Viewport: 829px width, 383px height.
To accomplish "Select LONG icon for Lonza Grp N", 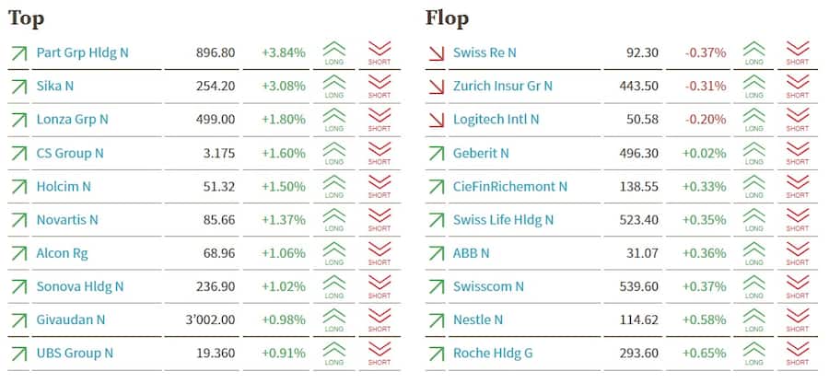I will click(334, 120).
